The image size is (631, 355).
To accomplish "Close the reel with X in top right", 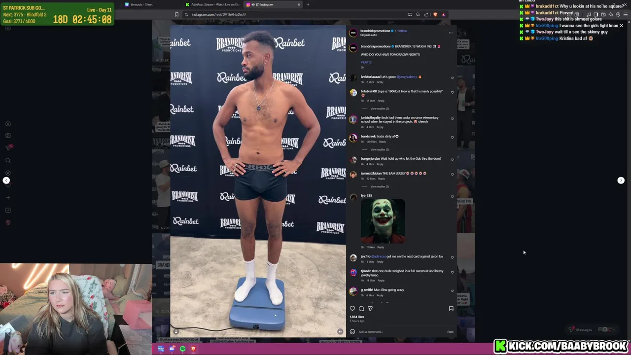I will (x=621, y=26).
